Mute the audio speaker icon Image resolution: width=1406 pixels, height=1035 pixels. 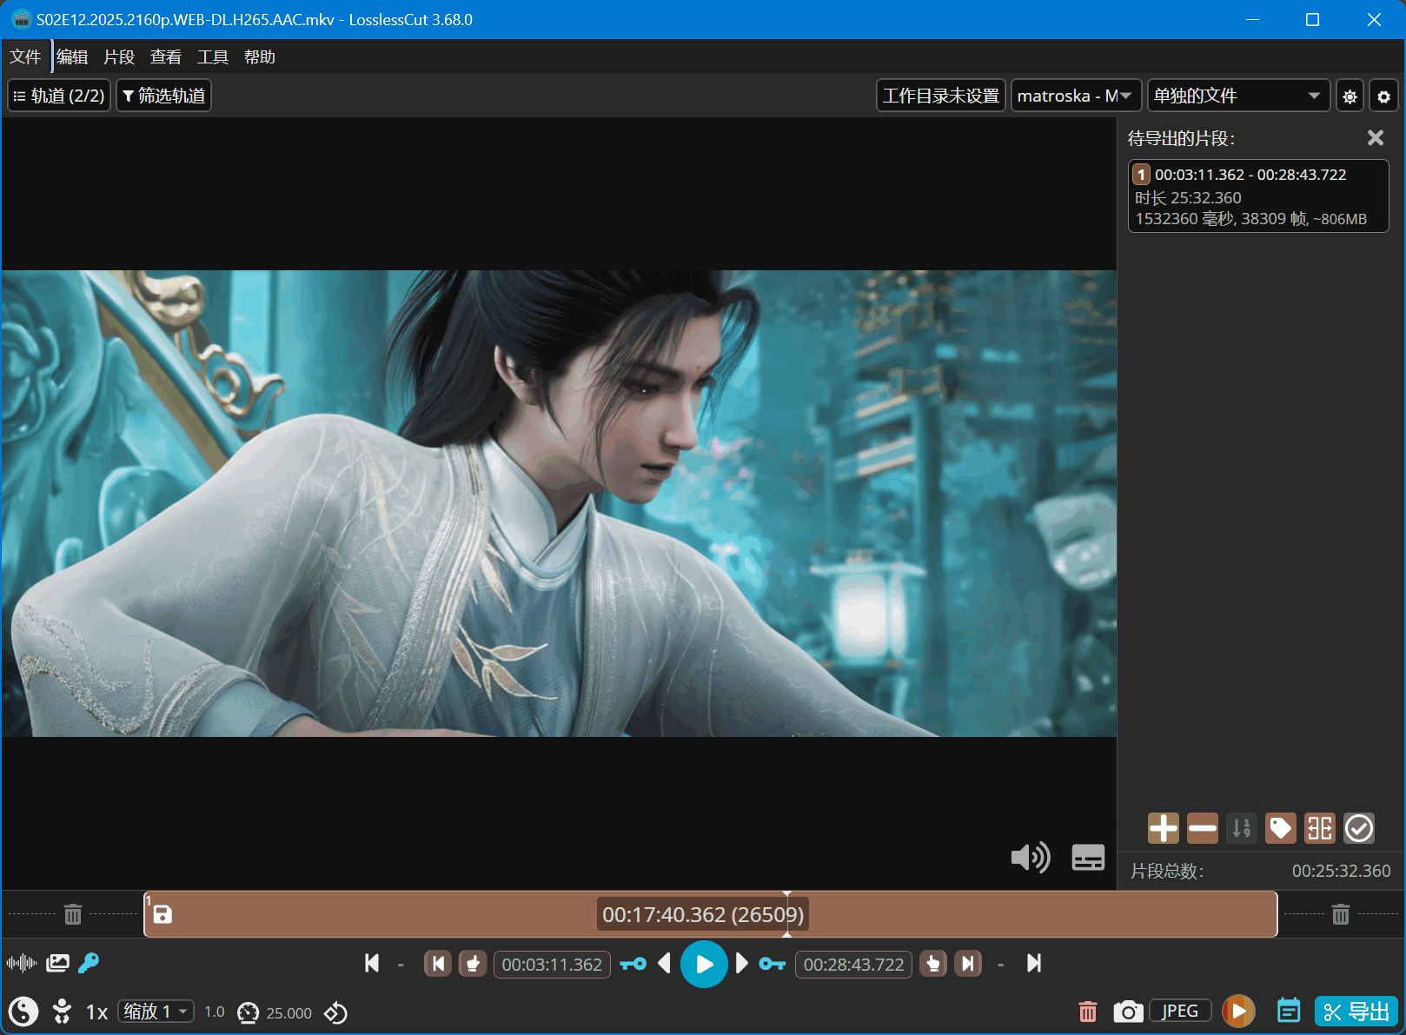pyautogui.click(x=1030, y=858)
